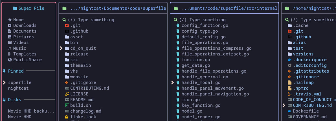Click the Pictures icon in sidebar

[x=10, y=37]
